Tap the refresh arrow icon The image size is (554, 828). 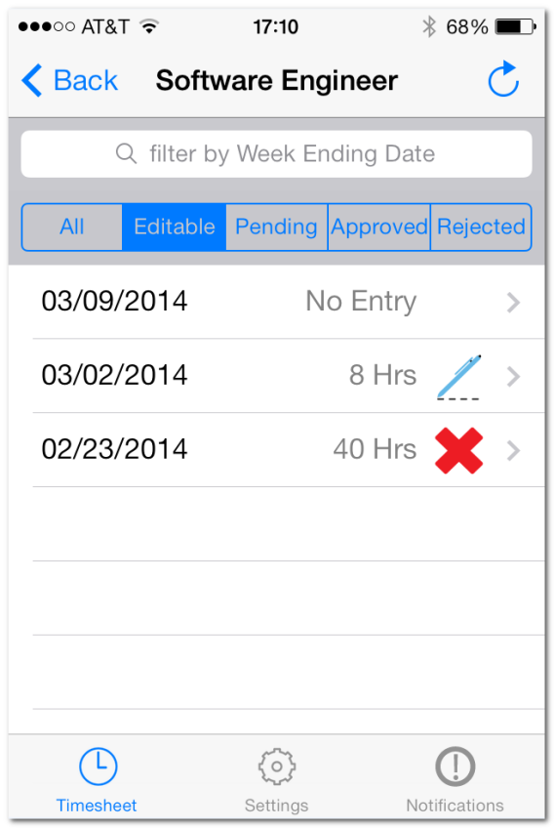tap(503, 79)
